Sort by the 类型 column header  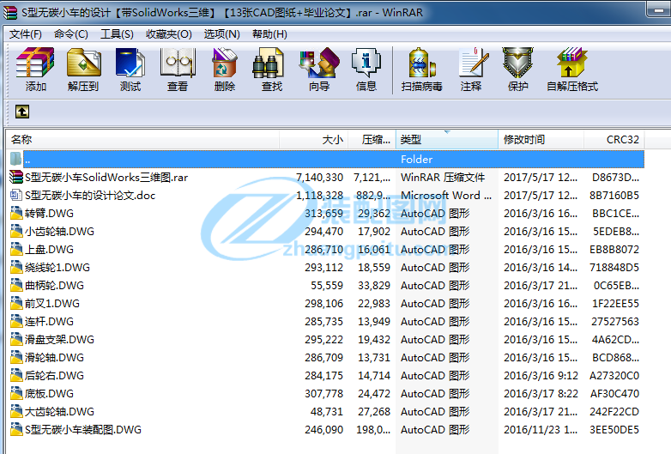[447, 140]
